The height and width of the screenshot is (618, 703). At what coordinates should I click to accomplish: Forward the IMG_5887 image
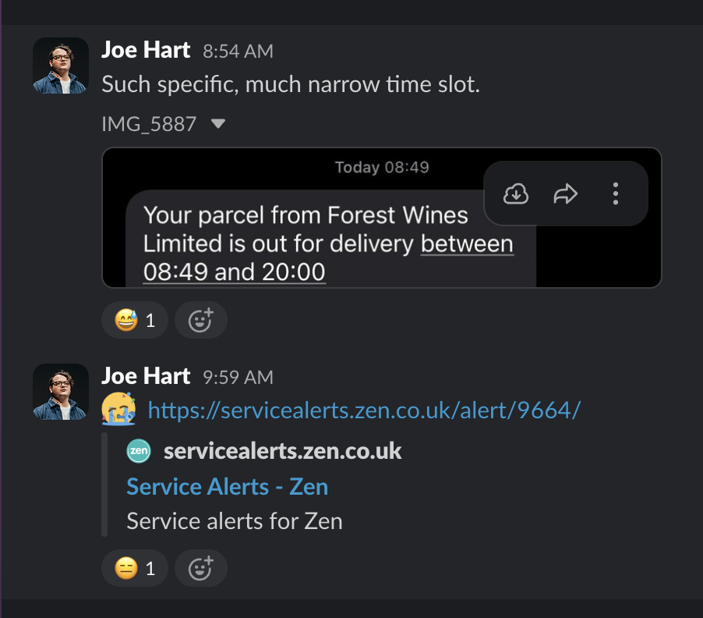click(565, 192)
